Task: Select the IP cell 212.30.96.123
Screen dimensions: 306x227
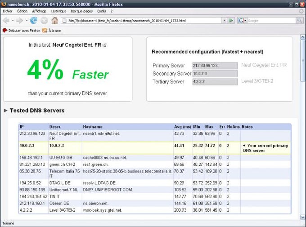Action: [x=32, y=134]
